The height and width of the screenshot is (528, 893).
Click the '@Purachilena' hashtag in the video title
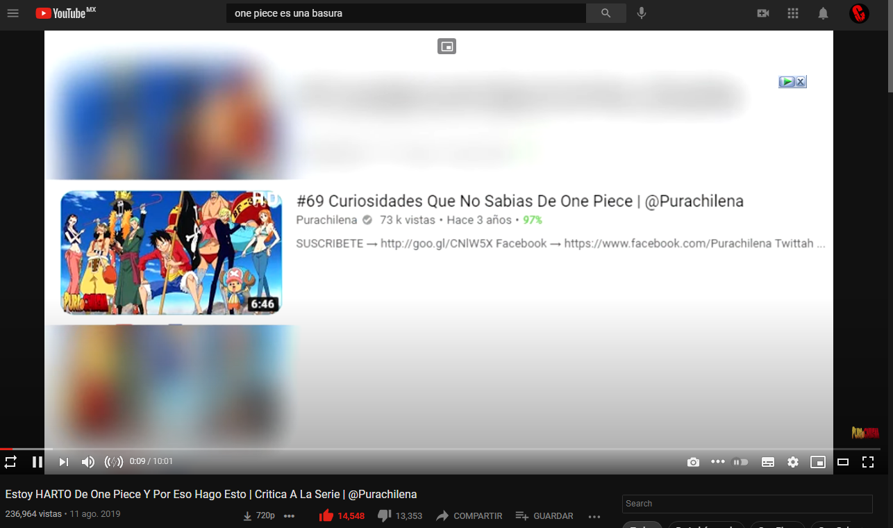[x=383, y=495]
